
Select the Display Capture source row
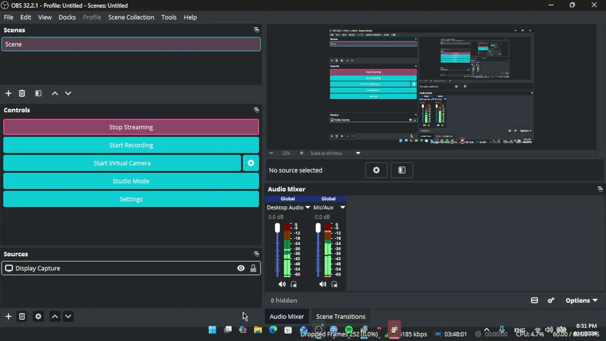131,269
